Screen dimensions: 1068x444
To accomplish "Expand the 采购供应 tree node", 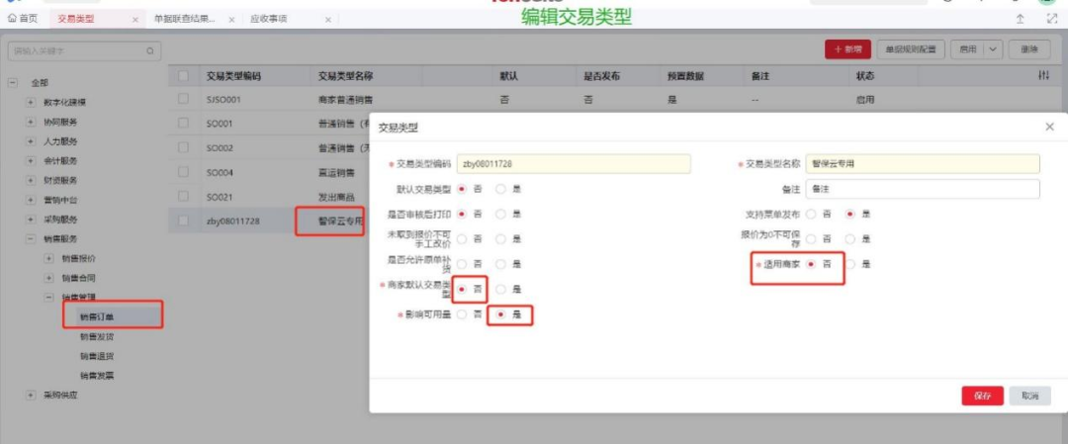I will [30, 395].
